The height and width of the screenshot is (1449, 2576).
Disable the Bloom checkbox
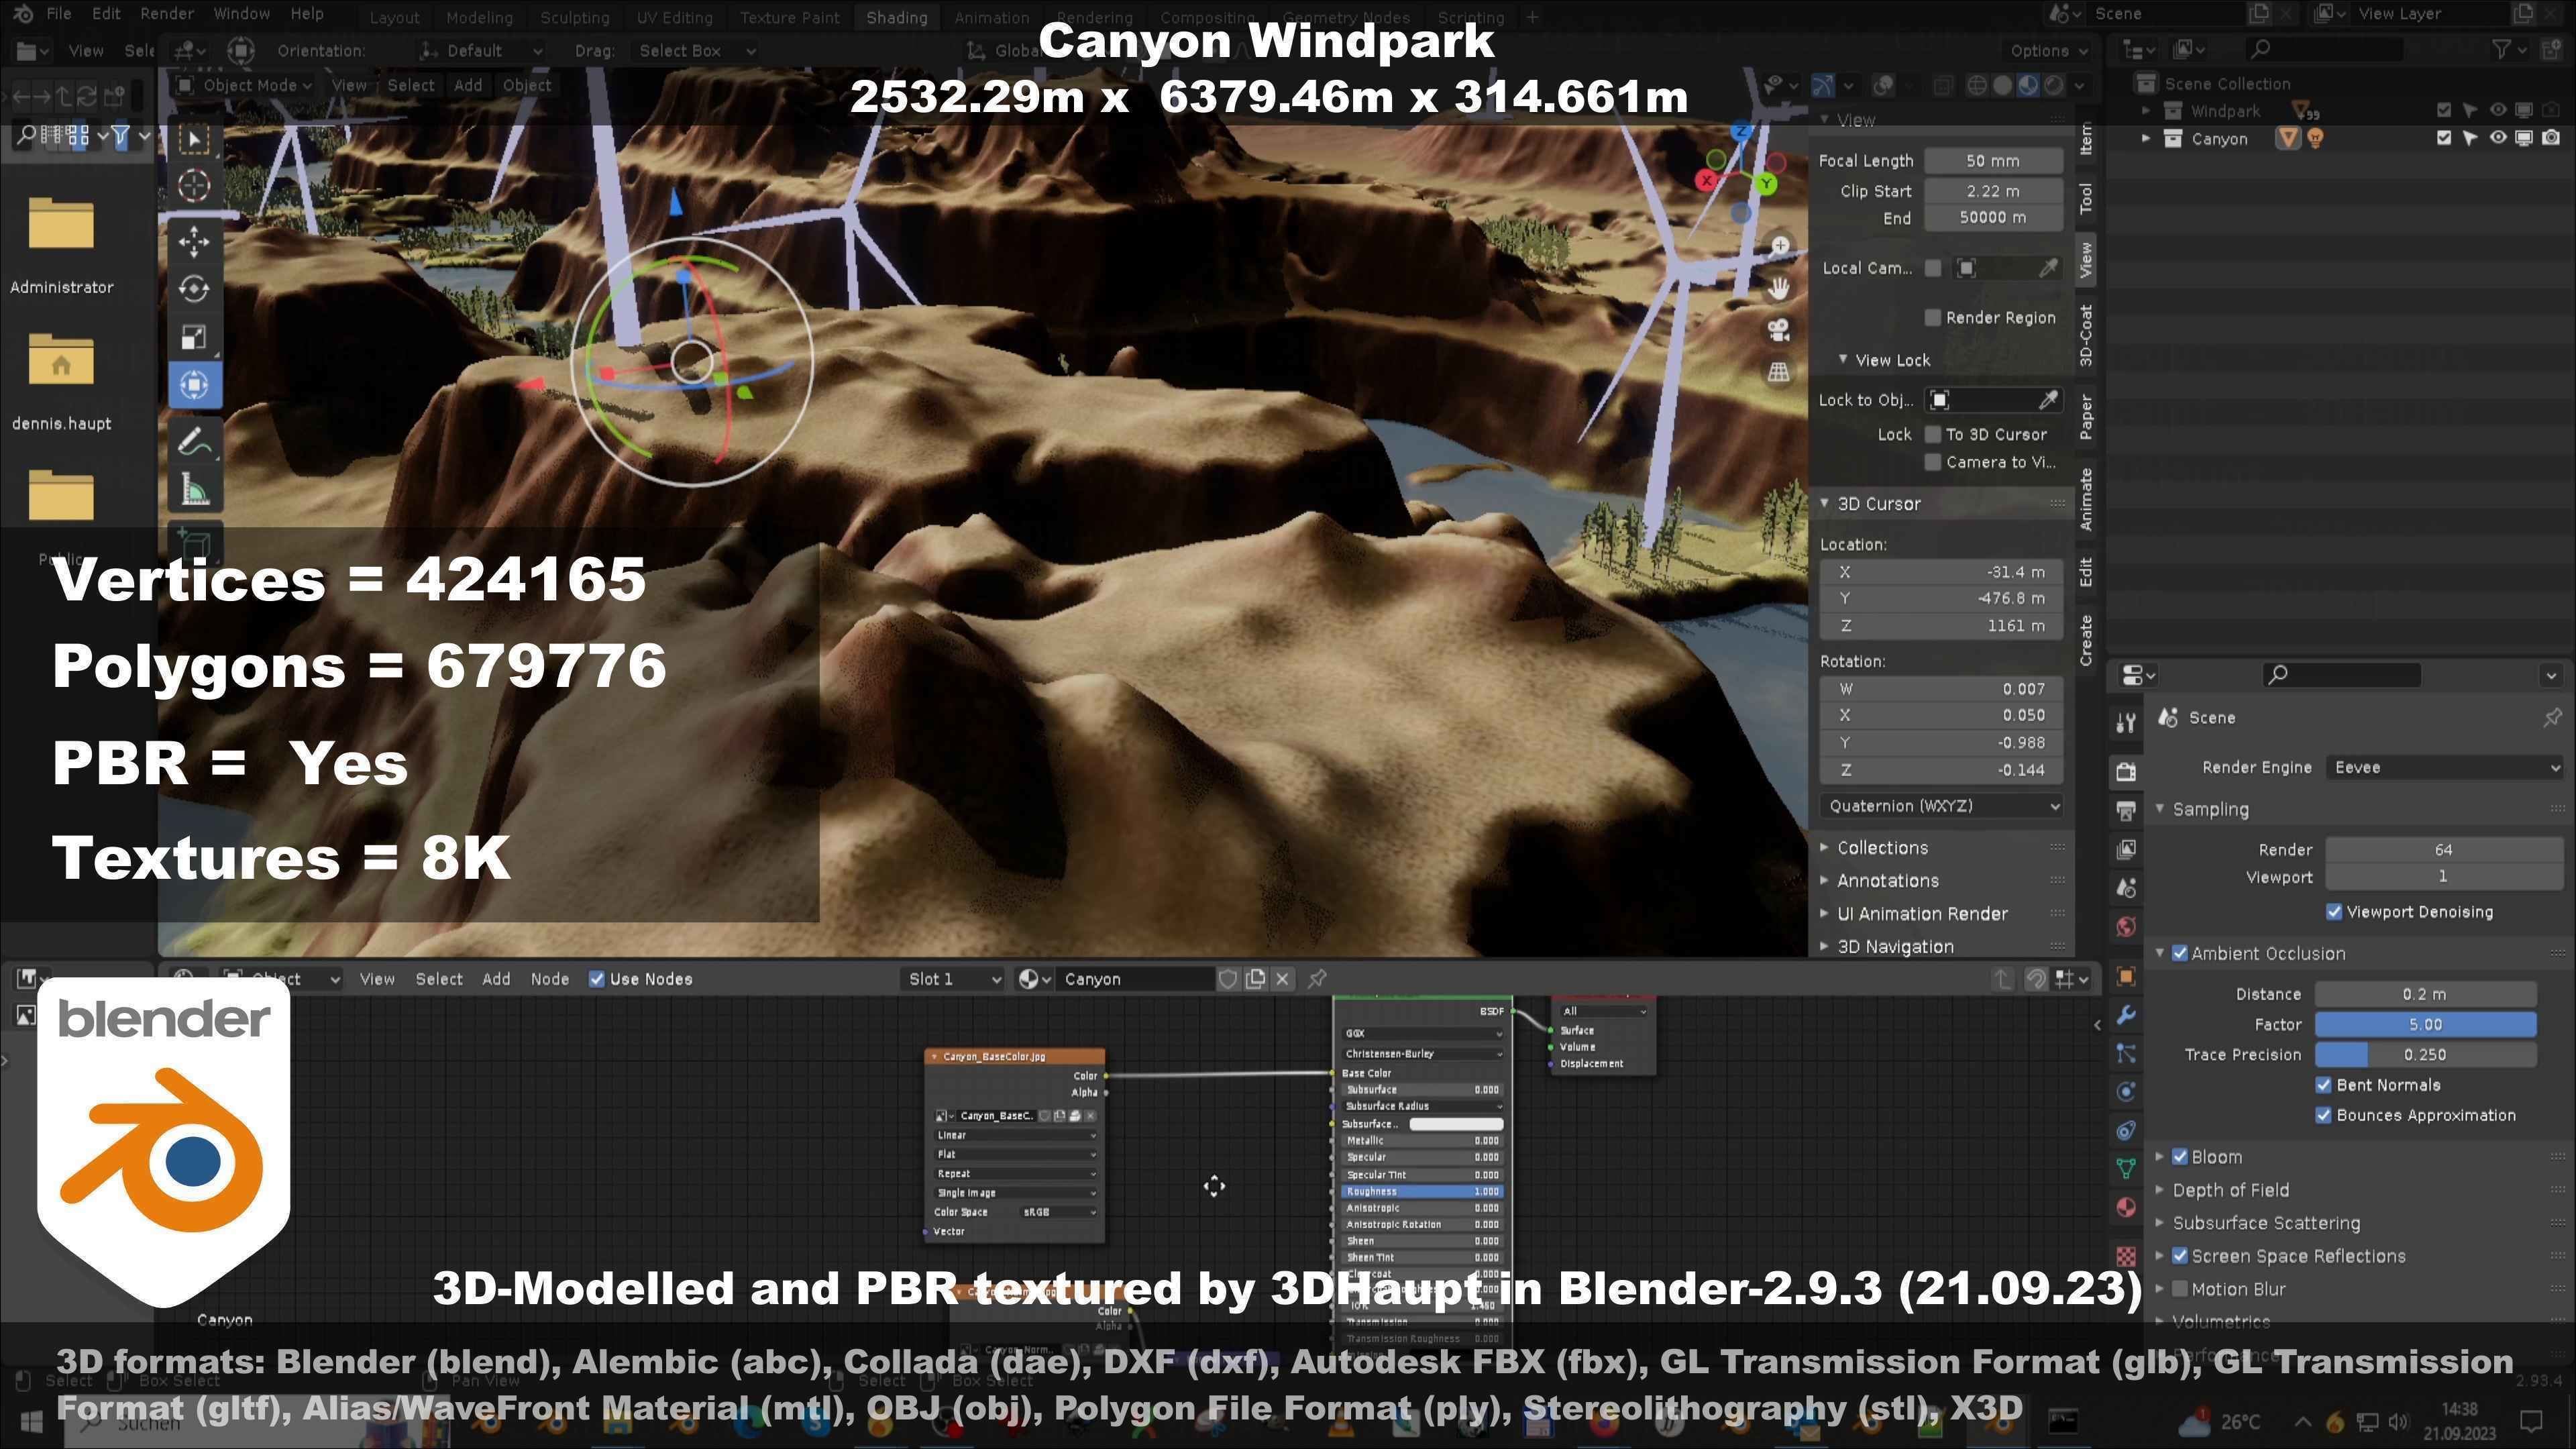(x=2180, y=1157)
